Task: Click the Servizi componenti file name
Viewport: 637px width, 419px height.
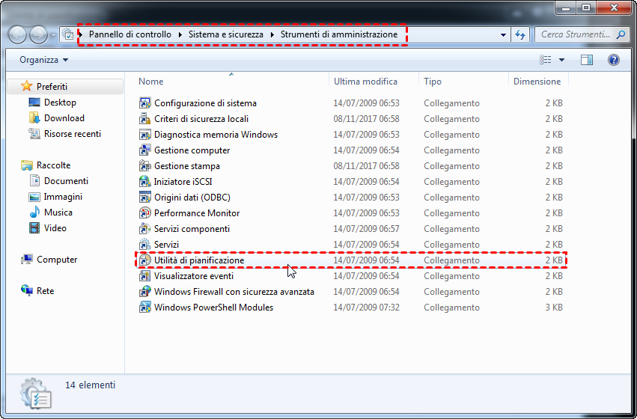Action: pos(192,229)
